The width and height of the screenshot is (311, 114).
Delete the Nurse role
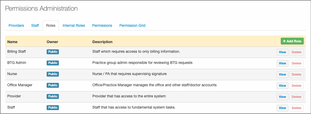296,75
